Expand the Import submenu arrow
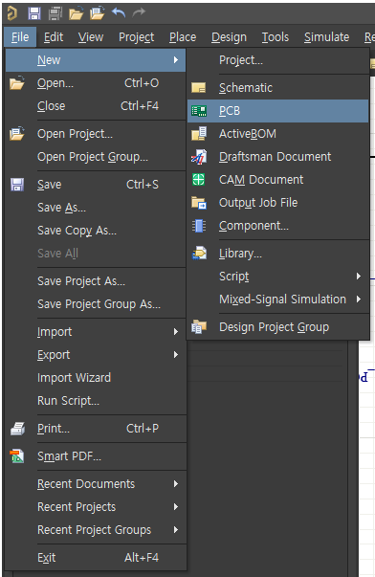 [x=176, y=331]
